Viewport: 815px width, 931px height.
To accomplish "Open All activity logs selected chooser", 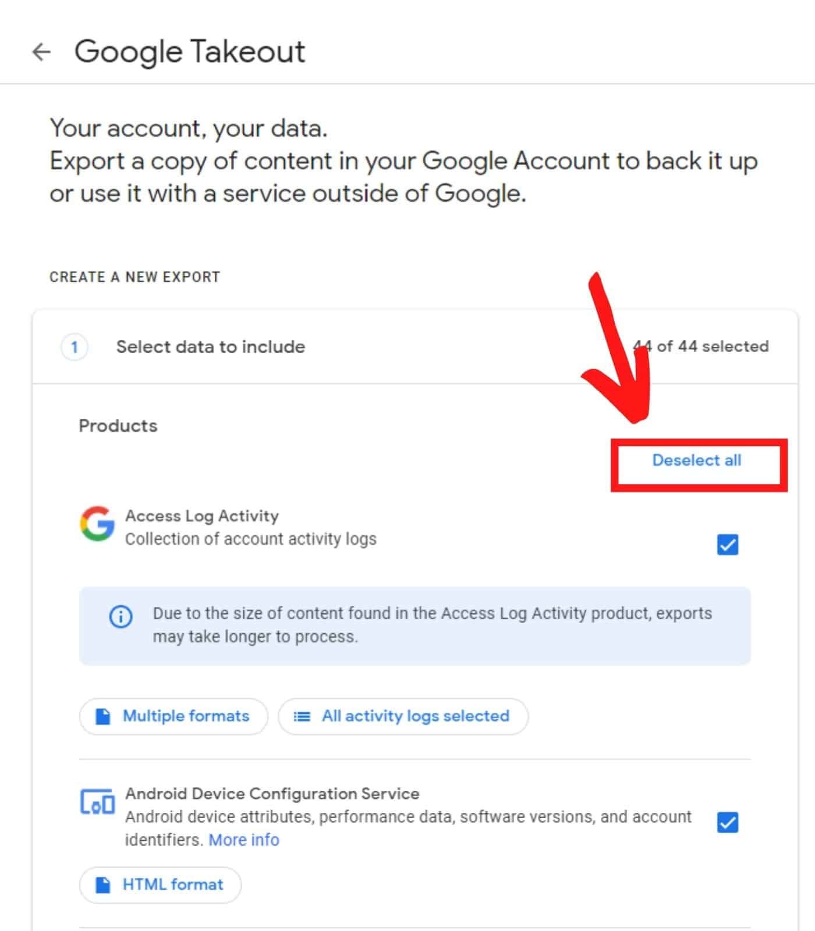I will point(403,716).
